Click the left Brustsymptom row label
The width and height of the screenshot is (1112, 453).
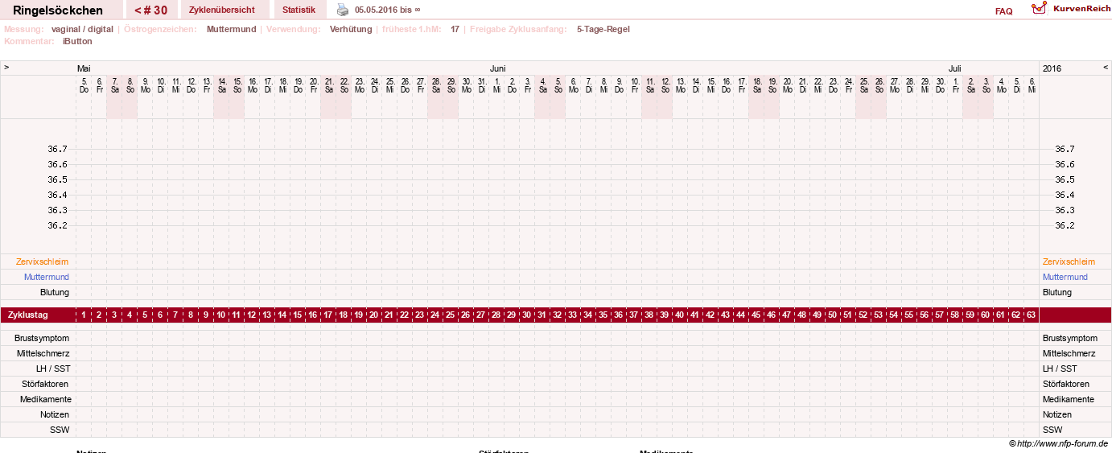[42, 338]
